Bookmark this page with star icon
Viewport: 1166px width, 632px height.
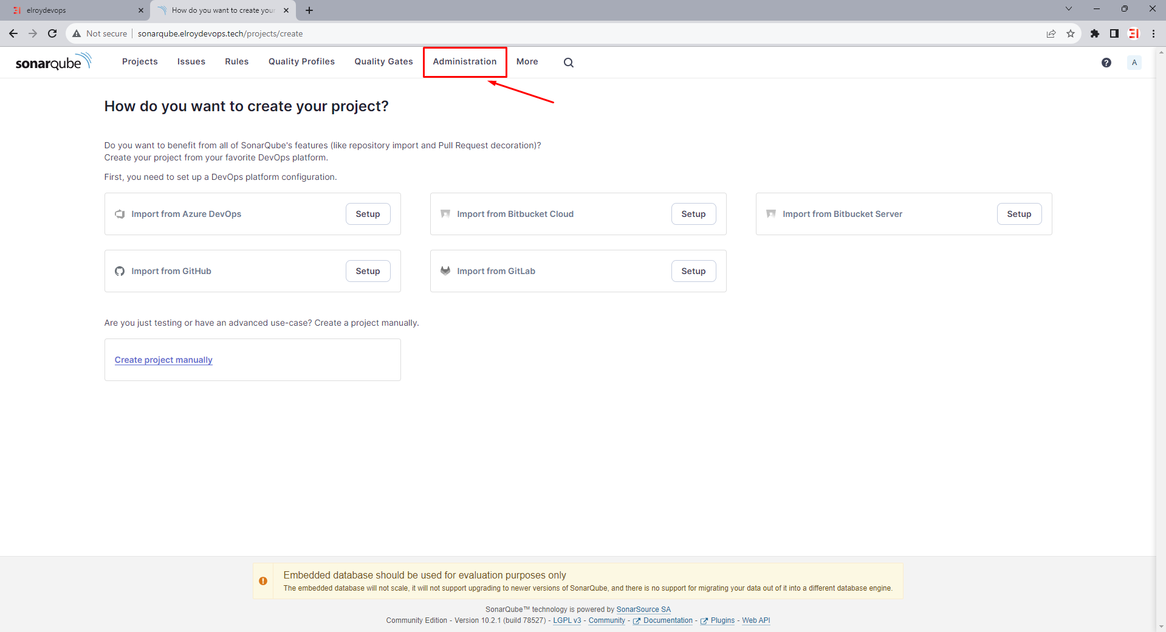coord(1071,33)
